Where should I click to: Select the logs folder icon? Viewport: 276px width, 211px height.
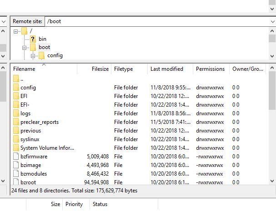click(16, 113)
